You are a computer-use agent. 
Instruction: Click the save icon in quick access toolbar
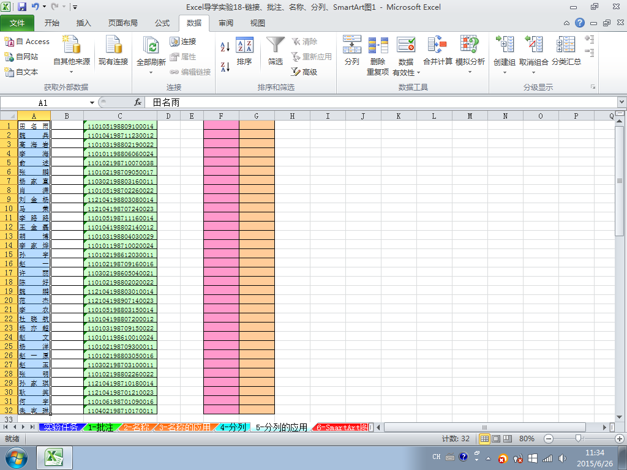coord(22,7)
